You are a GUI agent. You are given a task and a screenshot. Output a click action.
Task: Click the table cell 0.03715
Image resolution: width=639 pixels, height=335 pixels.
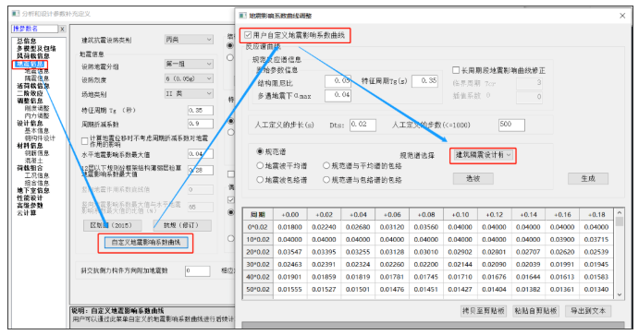[x=596, y=240]
